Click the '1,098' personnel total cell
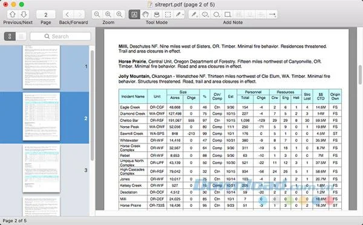 [245, 121]
